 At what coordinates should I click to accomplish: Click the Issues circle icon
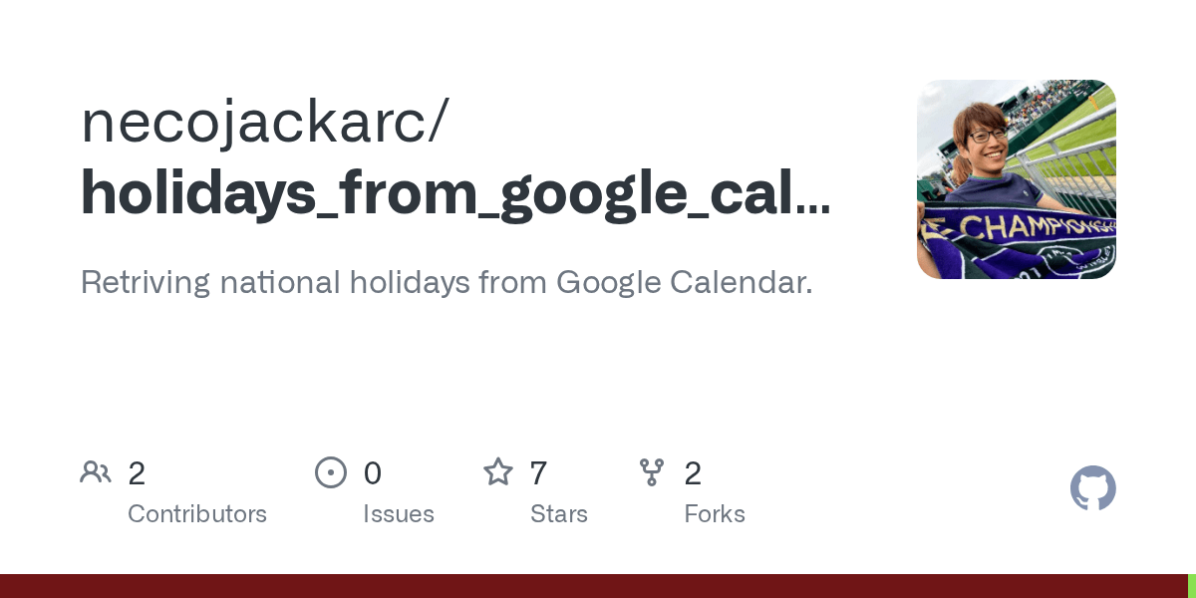click(x=331, y=472)
